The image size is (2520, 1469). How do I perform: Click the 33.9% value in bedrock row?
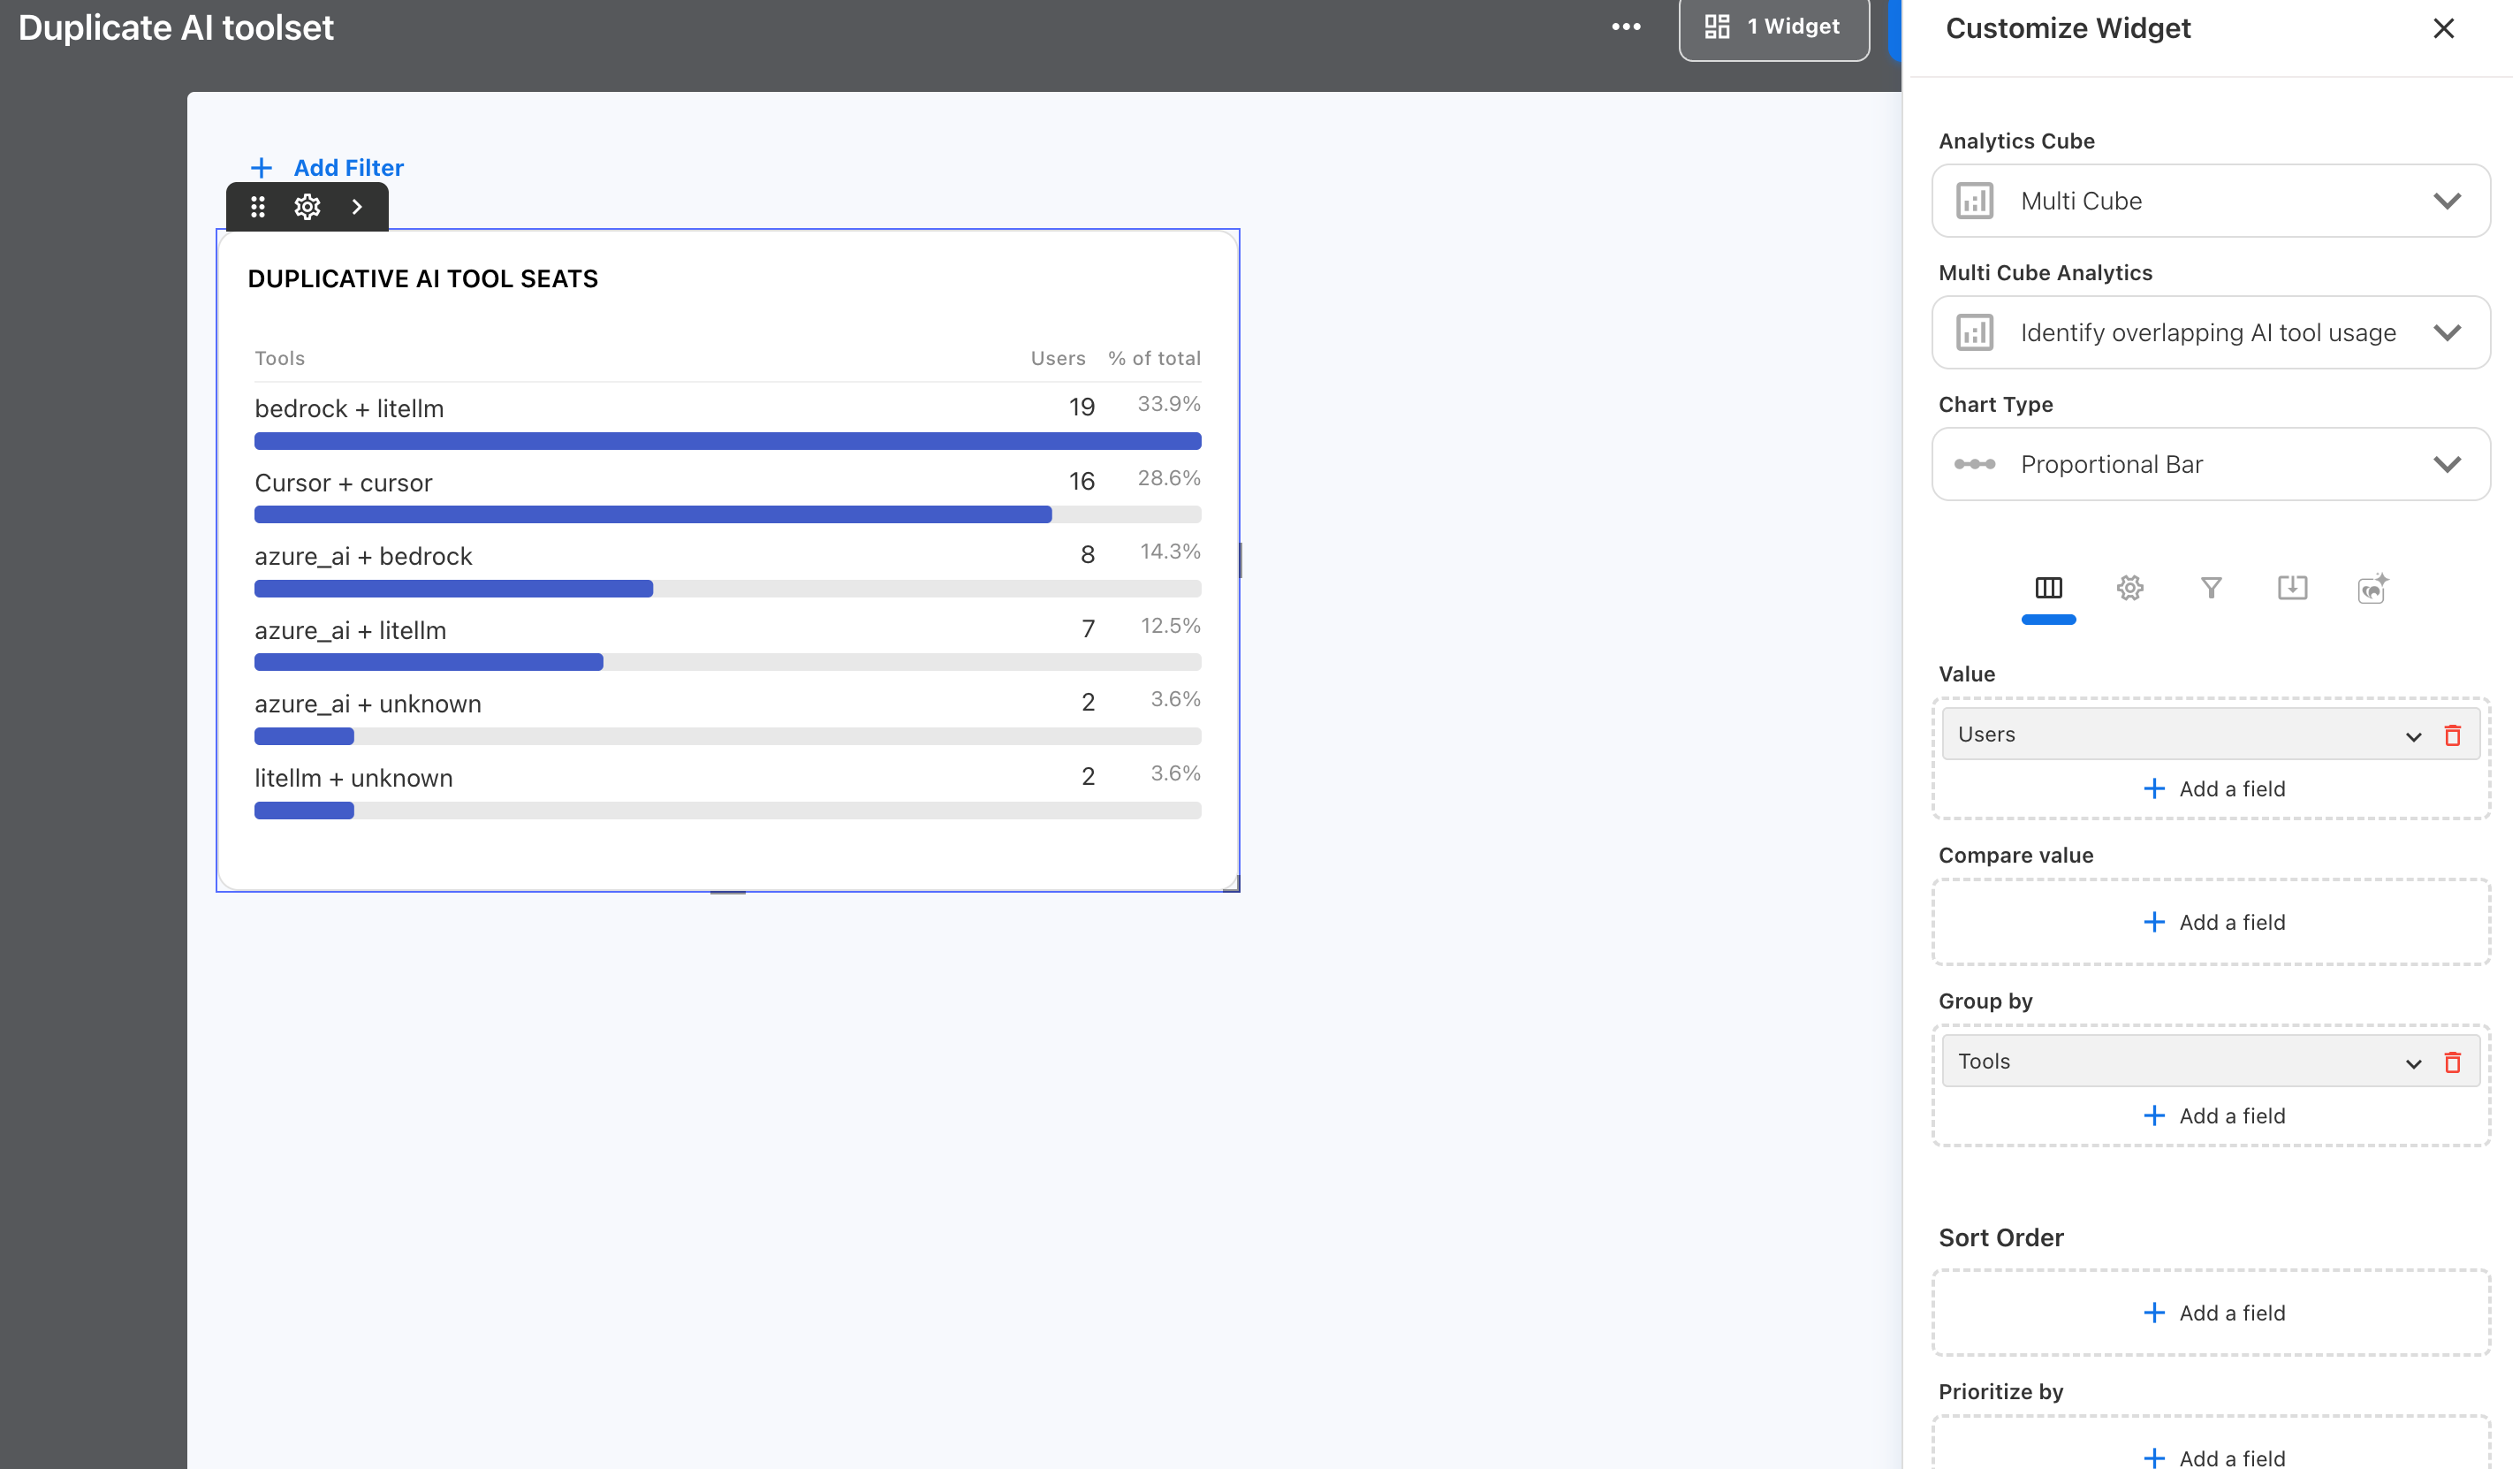[1169, 404]
